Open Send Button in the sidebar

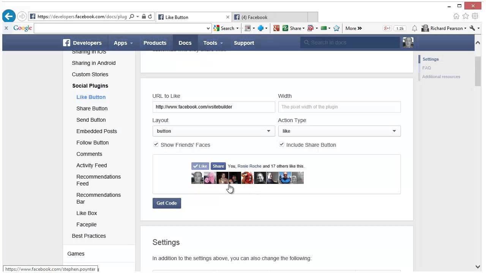[x=91, y=120]
